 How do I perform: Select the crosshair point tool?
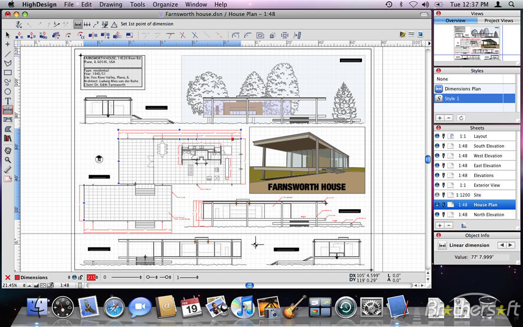pyautogui.click(x=8, y=44)
